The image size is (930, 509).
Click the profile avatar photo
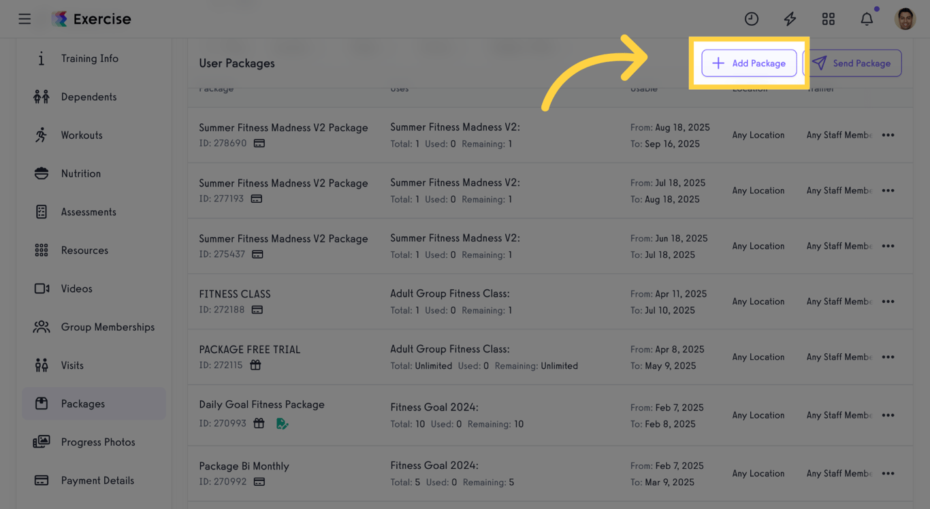point(905,18)
